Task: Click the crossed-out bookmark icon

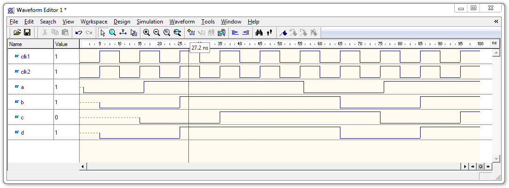Action: click(x=314, y=32)
